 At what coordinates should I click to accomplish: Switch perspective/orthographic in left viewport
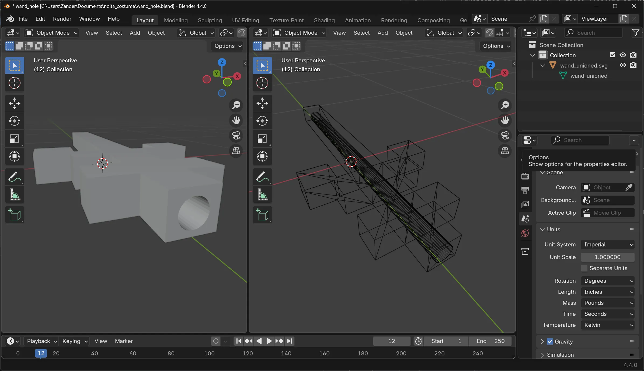[236, 151]
